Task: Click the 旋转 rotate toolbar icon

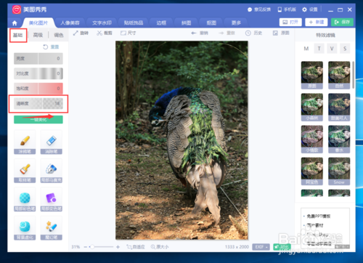Action: [76, 33]
